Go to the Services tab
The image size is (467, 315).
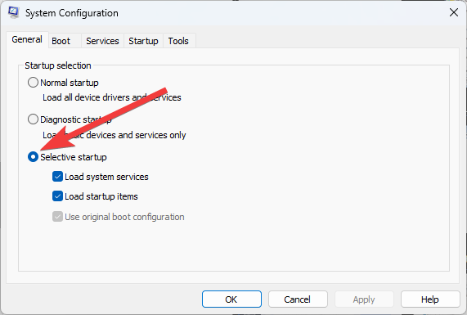click(x=102, y=41)
